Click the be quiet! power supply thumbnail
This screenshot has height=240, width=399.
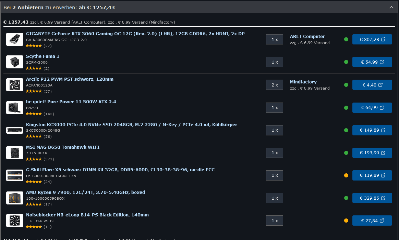tap(15, 108)
